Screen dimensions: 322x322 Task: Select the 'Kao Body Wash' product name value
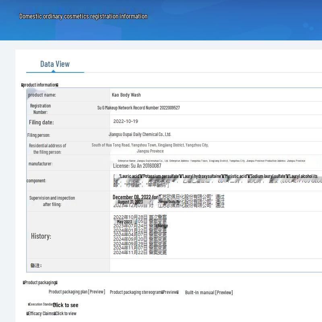coord(126,95)
